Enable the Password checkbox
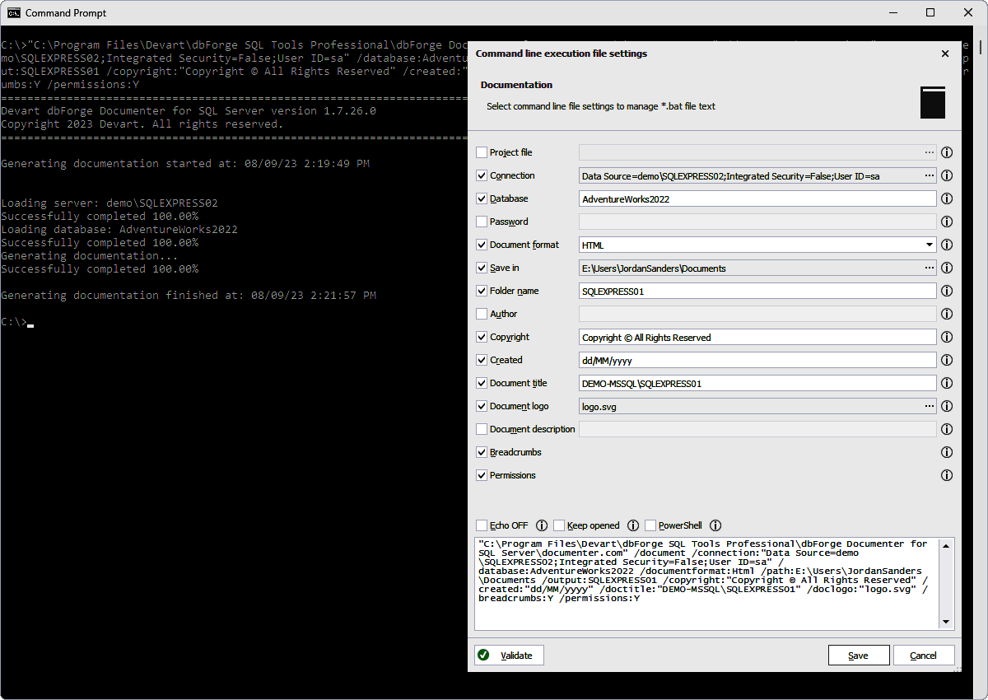This screenshot has width=988, height=700. pos(482,222)
